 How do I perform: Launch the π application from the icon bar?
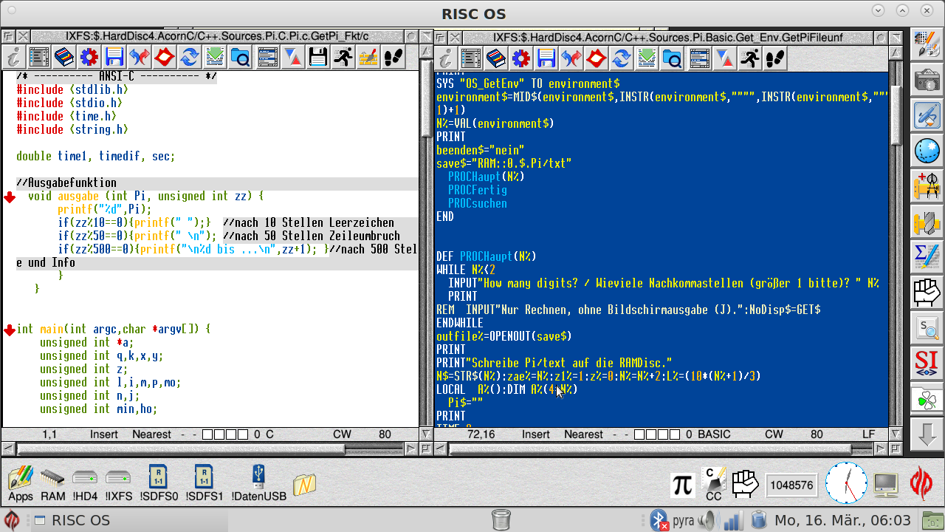[x=681, y=485]
